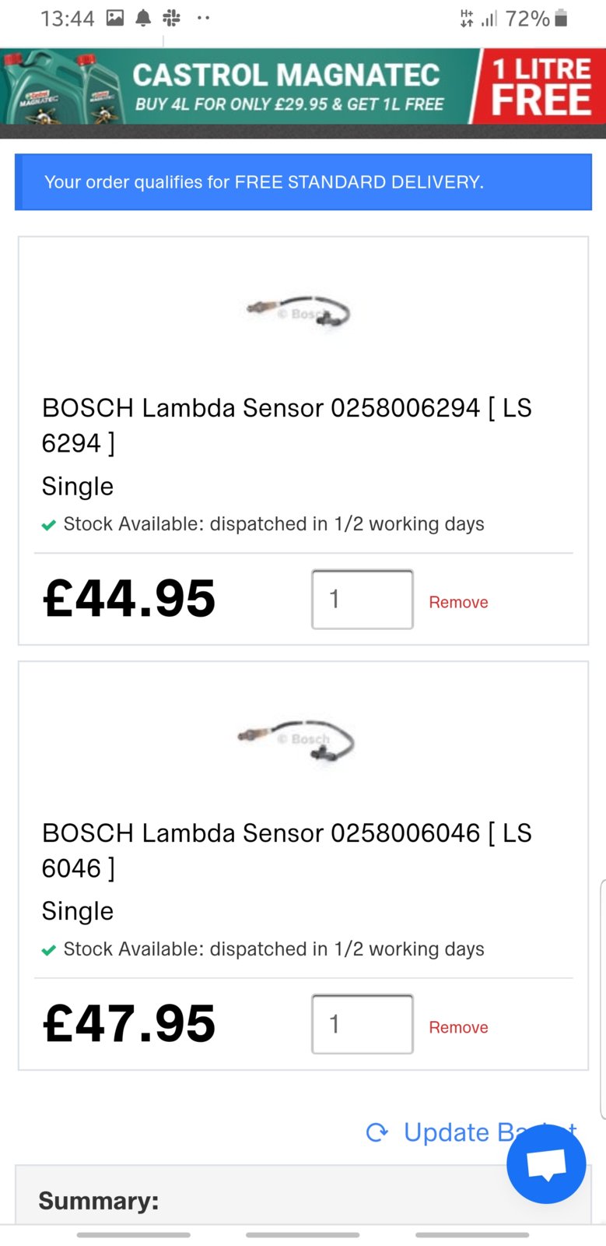Tap the signal strength bars icon
Screen dimensions: 606x1246
tap(489, 18)
